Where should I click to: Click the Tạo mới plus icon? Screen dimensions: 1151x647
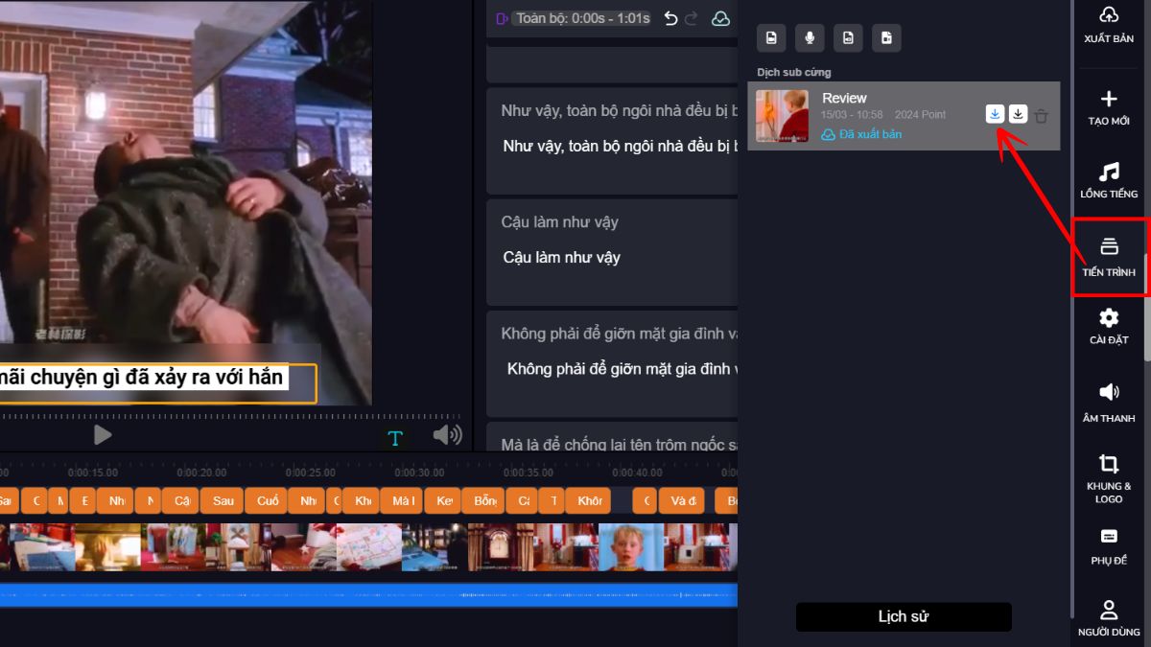coord(1109,99)
